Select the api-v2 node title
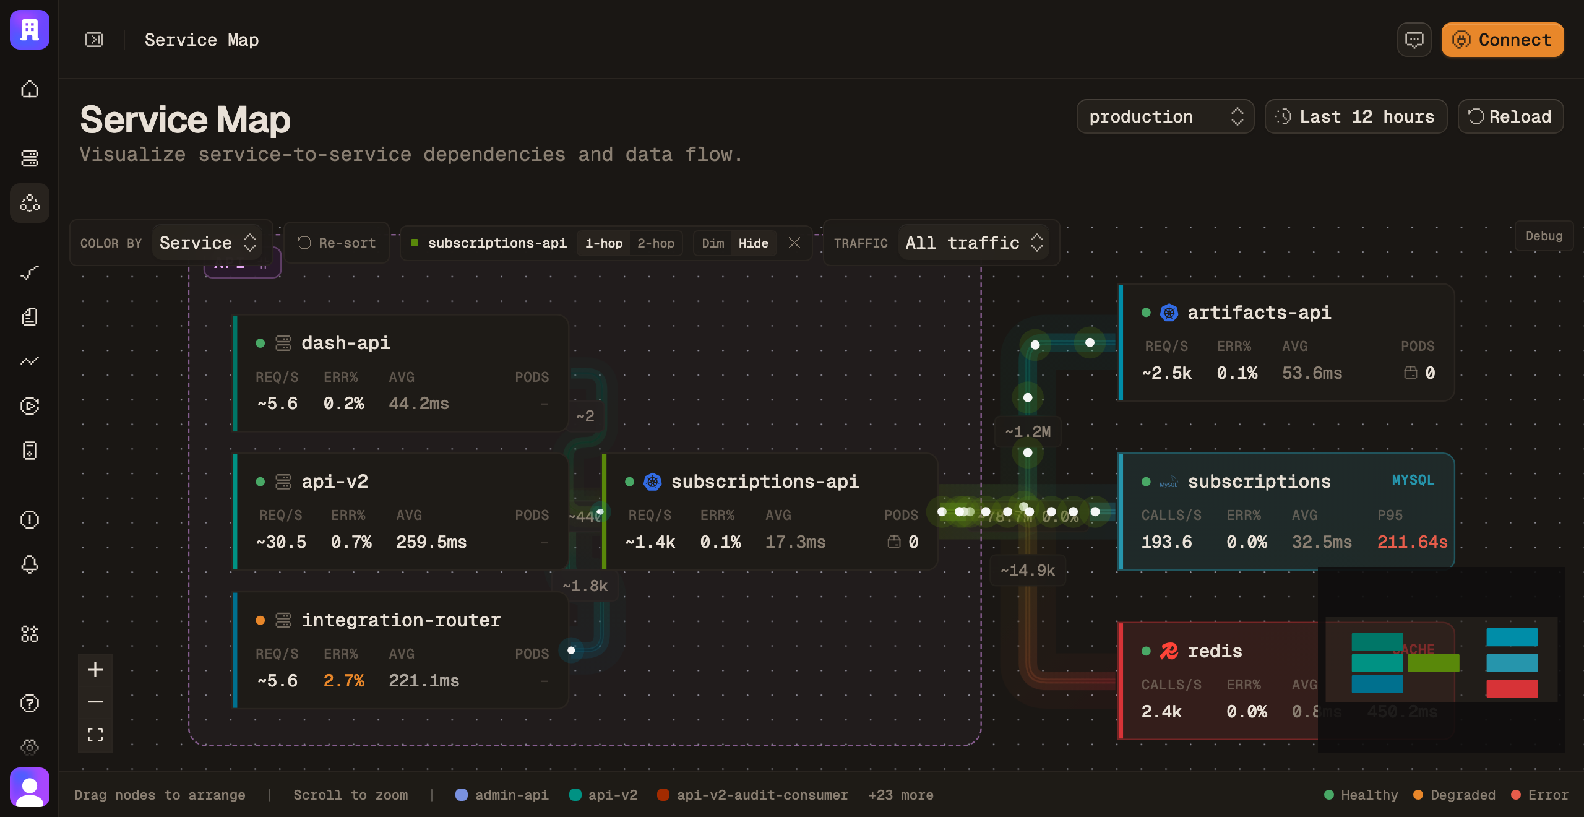1584x817 pixels. (x=335, y=482)
